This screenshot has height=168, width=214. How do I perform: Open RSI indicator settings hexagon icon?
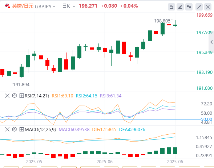[14, 96]
